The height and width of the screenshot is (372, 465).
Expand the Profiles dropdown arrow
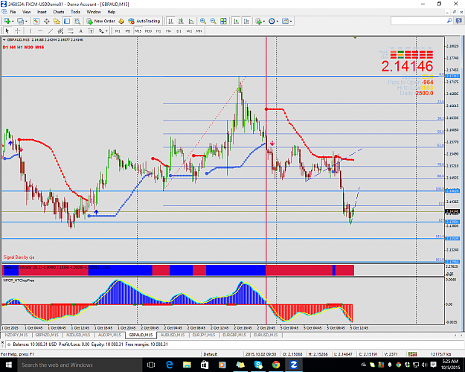pos(26,21)
